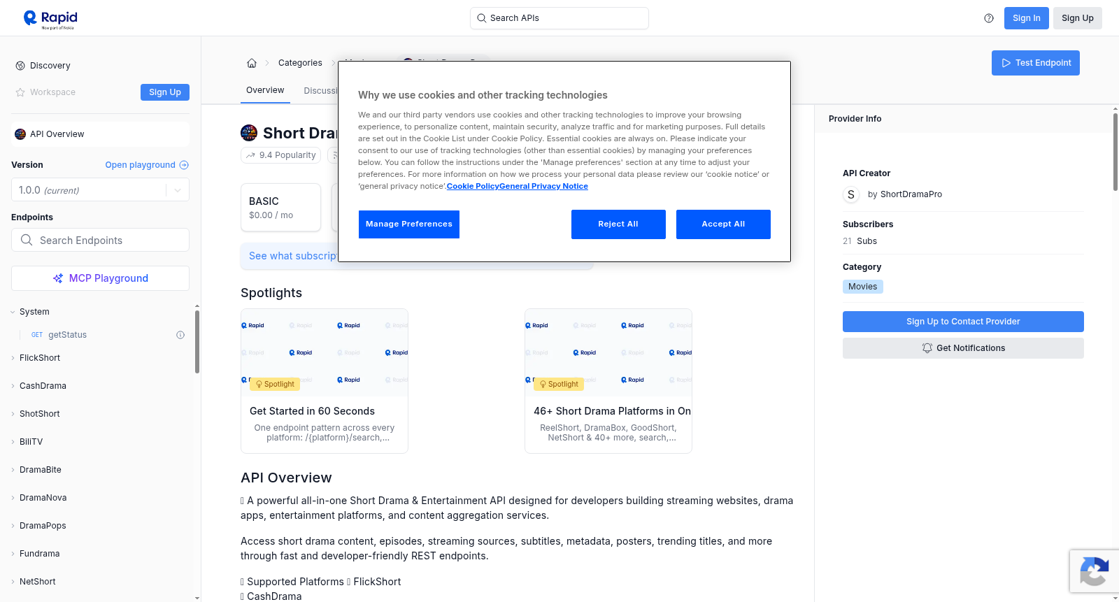Open the ShortDramaPro provider link
1119x602 pixels.
click(911, 194)
